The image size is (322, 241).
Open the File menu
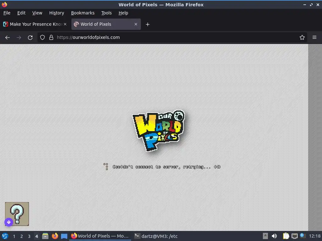point(7,13)
